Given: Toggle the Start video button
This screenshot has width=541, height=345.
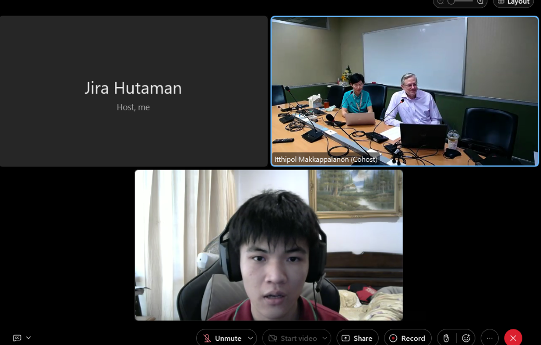Looking at the screenshot, I should 292,338.
